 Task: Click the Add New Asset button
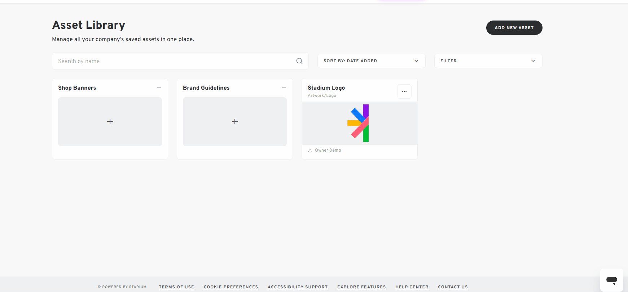[514, 28]
